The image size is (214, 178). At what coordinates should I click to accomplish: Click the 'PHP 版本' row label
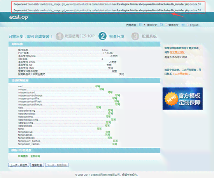(x=23, y=53)
